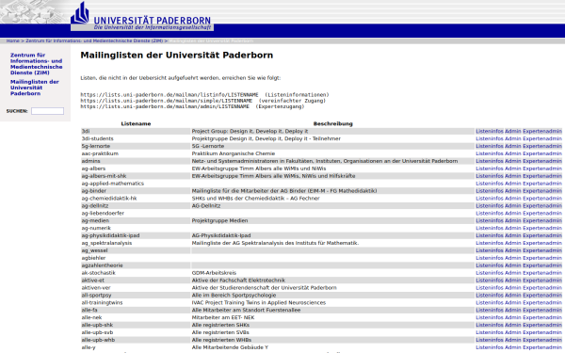Image resolution: width=565 pixels, height=353 pixels.
Task: Open Admin for ag_wessel
Action: [513, 250]
